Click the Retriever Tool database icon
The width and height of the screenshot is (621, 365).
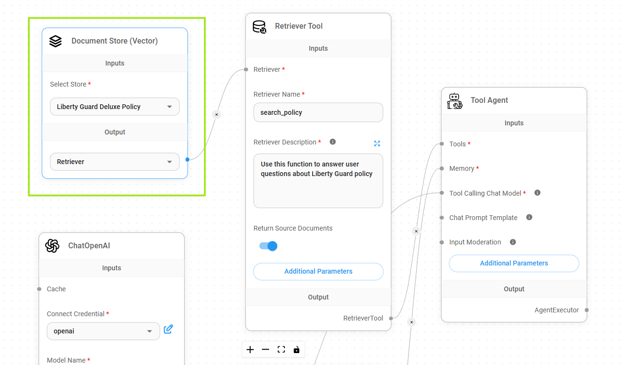point(259,26)
